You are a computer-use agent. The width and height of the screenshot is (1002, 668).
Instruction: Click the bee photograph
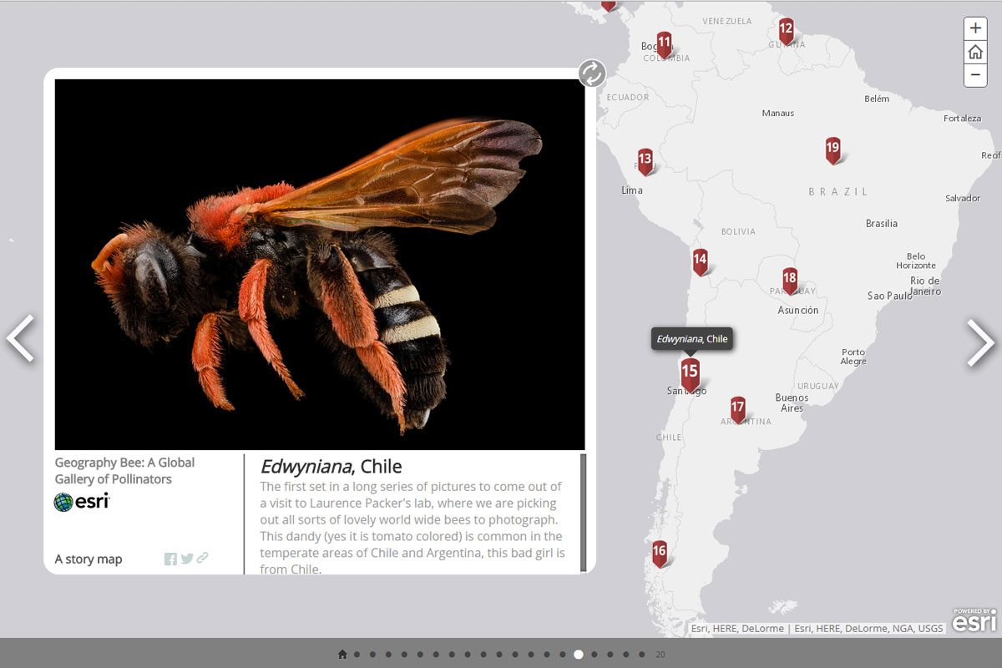point(320,265)
